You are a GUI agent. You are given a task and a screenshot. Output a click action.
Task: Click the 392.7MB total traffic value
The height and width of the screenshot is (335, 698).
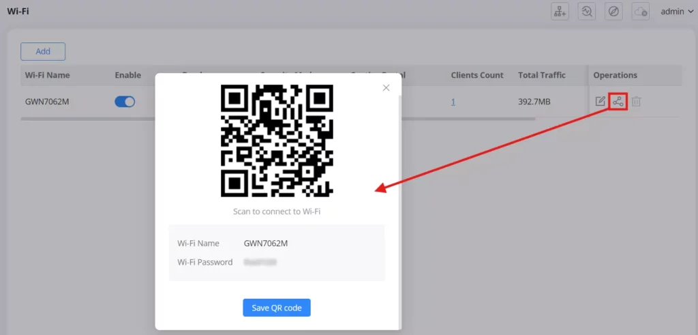click(534, 102)
